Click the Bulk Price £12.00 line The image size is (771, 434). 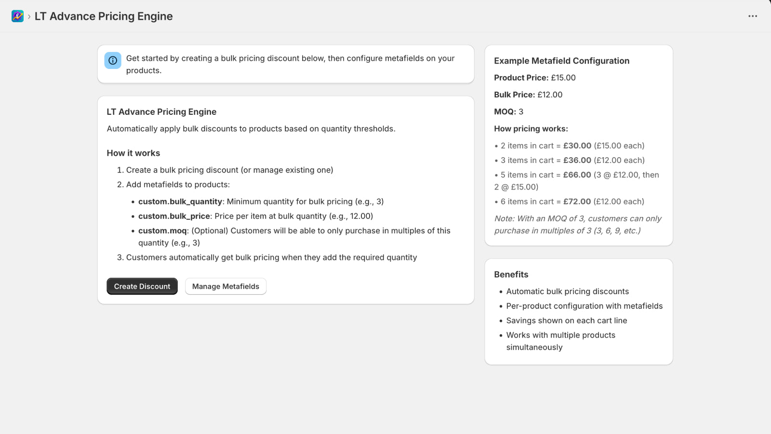(x=528, y=95)
